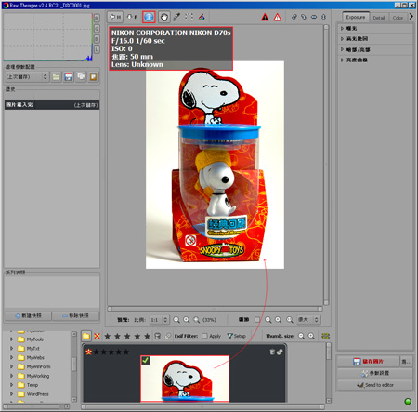Show more tabs with the right arrow

click(x=411, y=16)
